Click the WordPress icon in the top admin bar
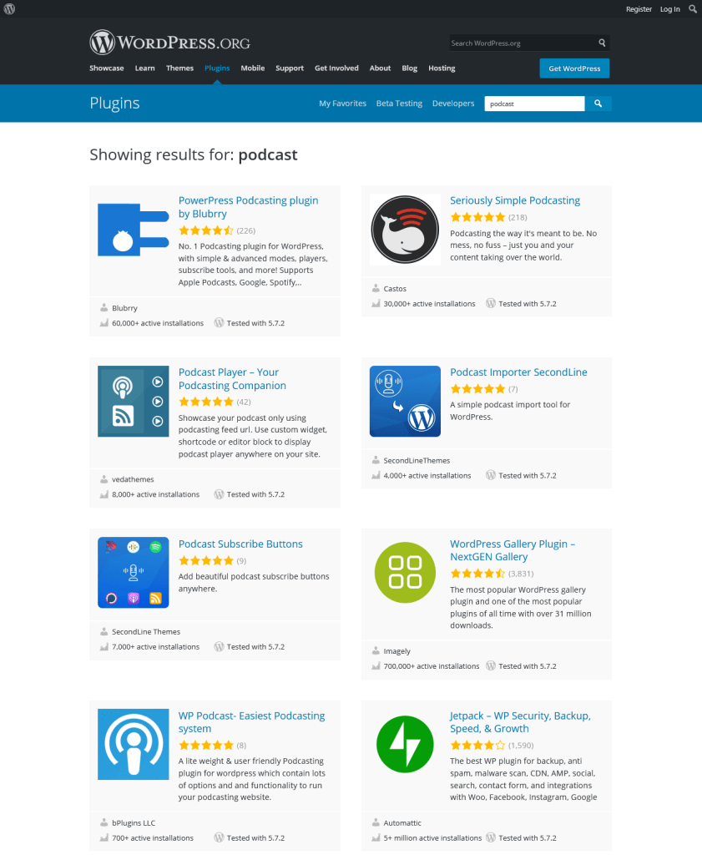 pos(8,8)
